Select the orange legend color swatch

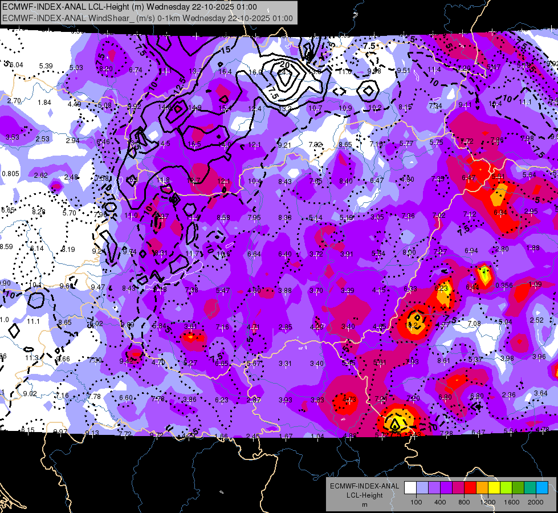pyautogui.click(x=482, y=487)
